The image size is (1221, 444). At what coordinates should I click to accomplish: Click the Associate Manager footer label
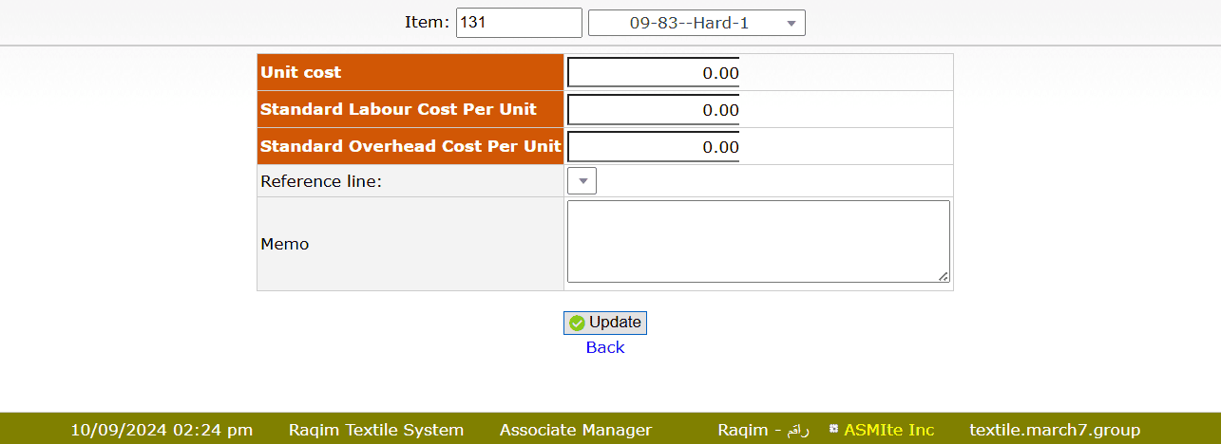point(576,430)
